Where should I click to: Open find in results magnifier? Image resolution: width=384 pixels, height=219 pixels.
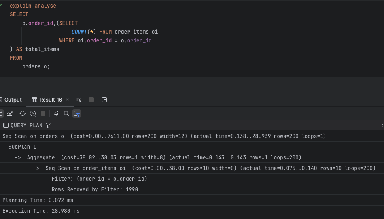pos(66,113)
